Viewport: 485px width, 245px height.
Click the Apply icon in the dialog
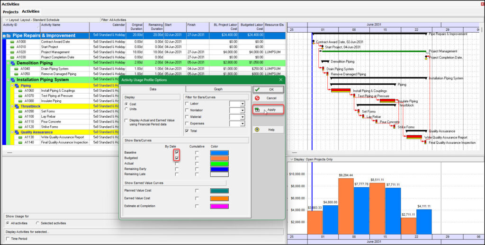[x=257, y=110]
